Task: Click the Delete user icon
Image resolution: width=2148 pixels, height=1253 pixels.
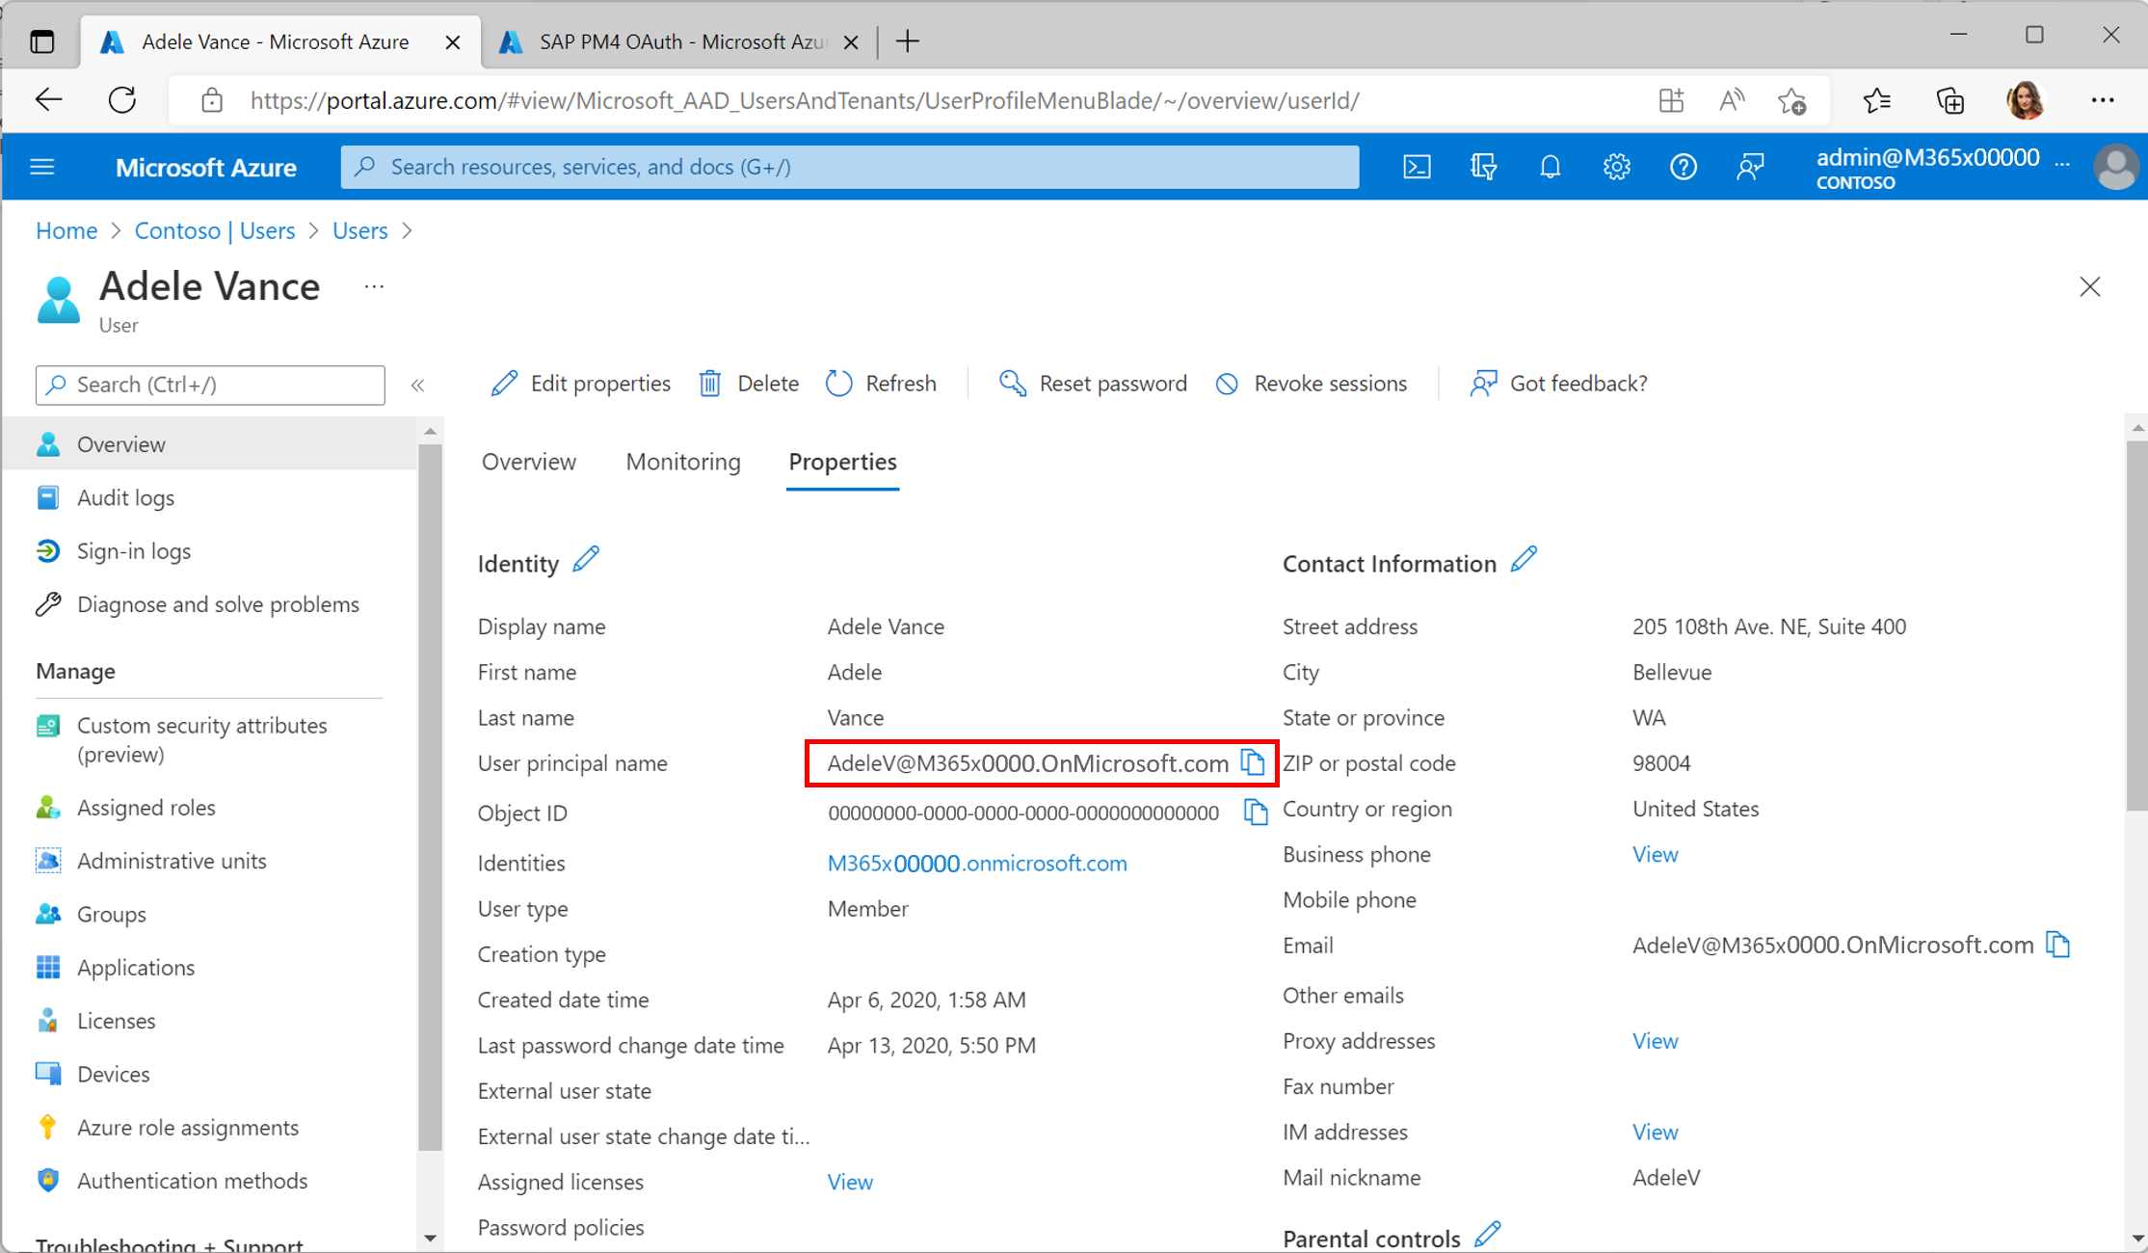Action: pyautogui.click(x=711, y=384)
